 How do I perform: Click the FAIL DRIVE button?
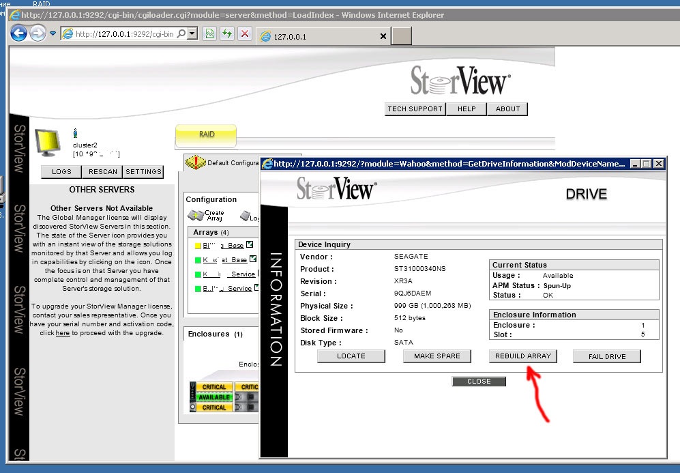pos(606,356)
